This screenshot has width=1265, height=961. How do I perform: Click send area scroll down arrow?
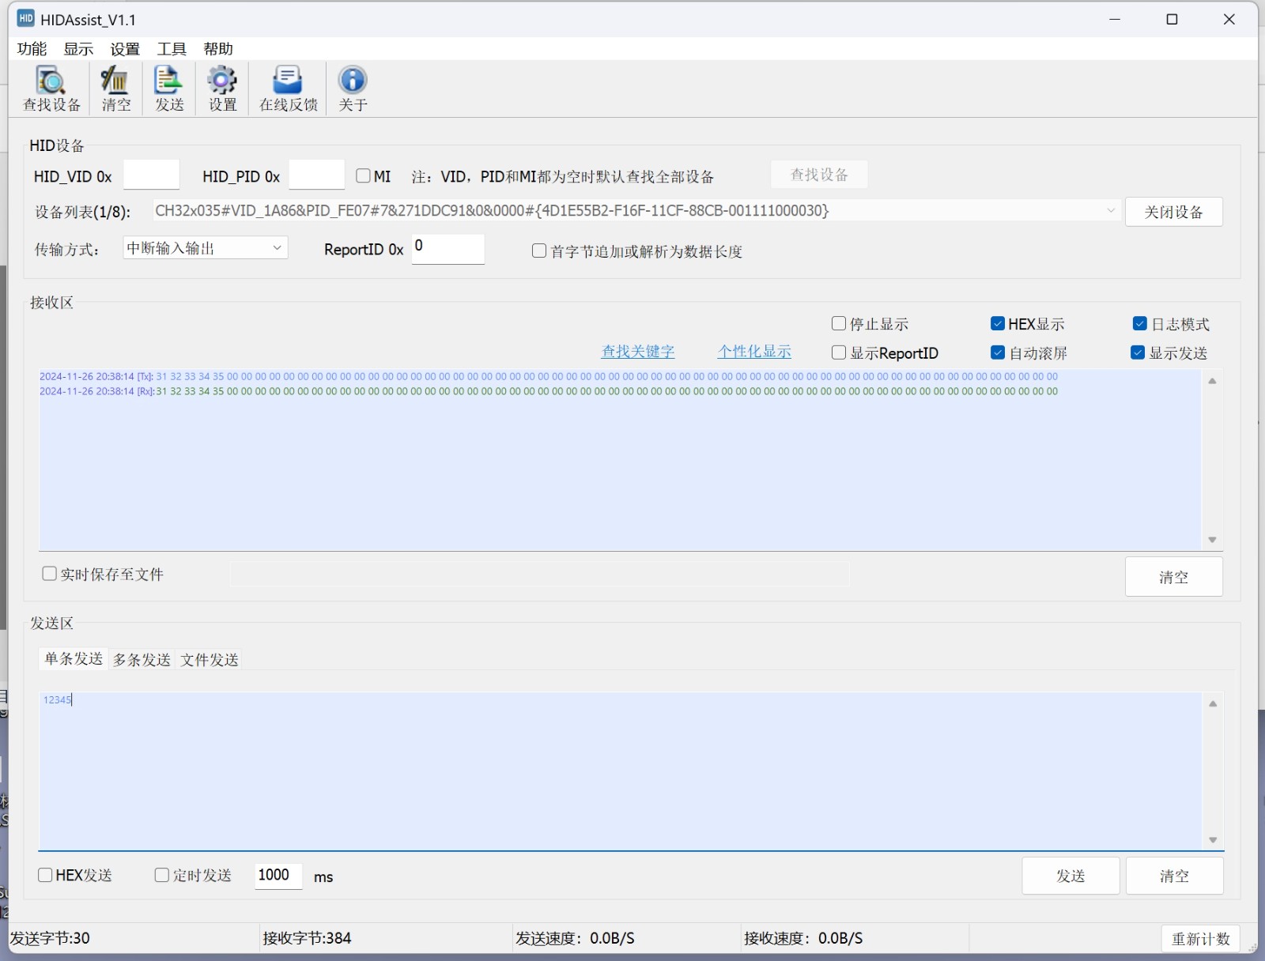[x=1213, y=840]
